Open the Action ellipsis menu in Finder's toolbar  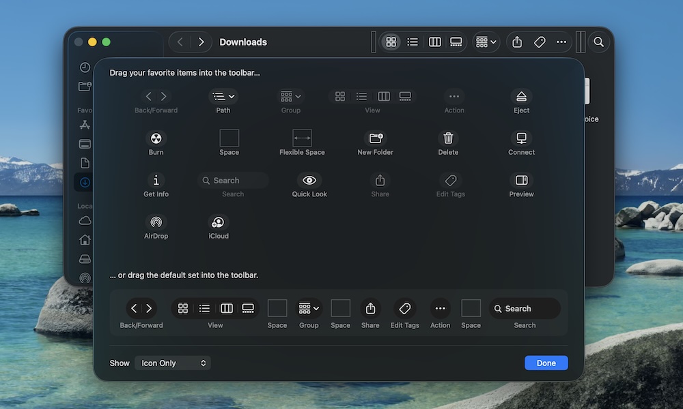[x=561, y=42]
